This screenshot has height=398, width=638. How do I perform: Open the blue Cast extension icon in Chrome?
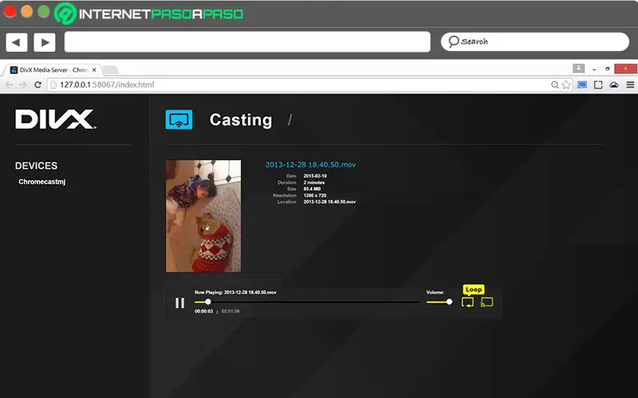[x=582, y=84]
